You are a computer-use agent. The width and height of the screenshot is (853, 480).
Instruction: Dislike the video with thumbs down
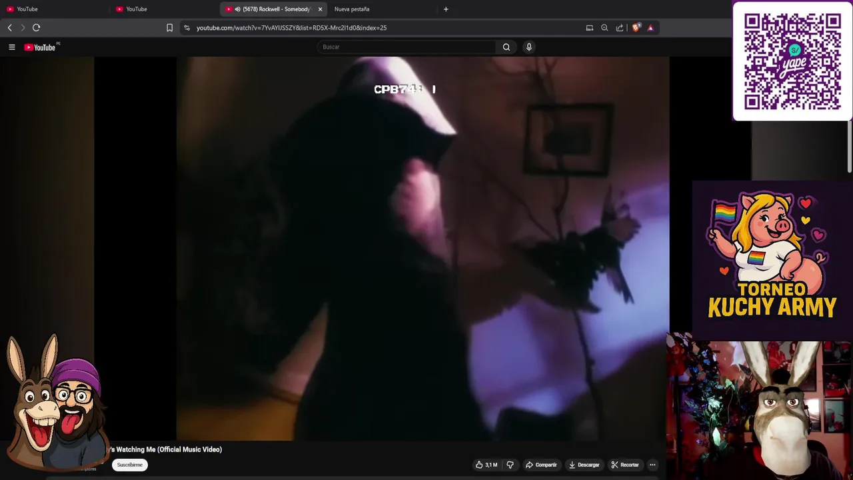pyautogui.click(x=510, y=465)
